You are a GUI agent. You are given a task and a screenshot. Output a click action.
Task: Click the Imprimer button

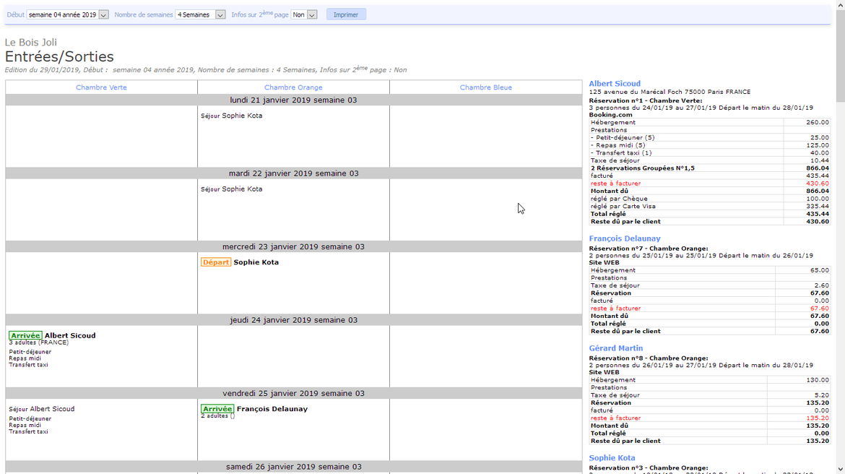pos(346,14)
